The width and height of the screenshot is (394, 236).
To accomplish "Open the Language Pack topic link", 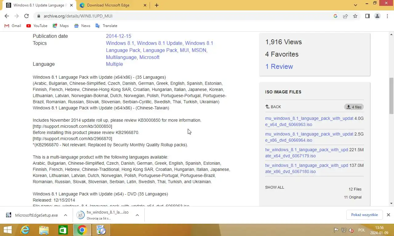I will [160, 50].
